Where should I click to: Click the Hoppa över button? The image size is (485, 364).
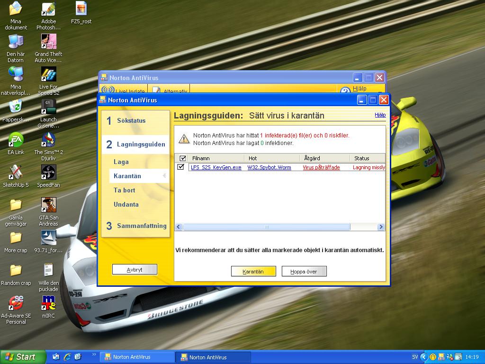304,272
